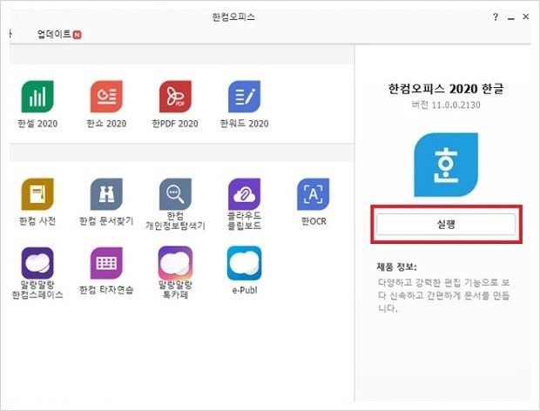Close the 한컴오피스 window
The image size is (540, 411).
[525, 17]
